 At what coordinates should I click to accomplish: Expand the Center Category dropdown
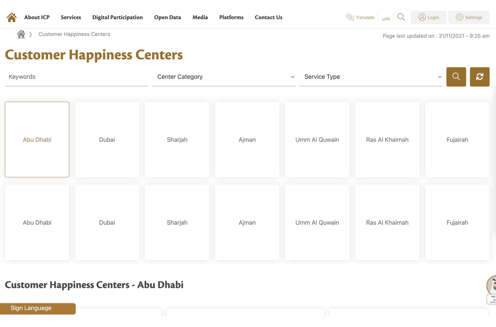pos(224,77)
